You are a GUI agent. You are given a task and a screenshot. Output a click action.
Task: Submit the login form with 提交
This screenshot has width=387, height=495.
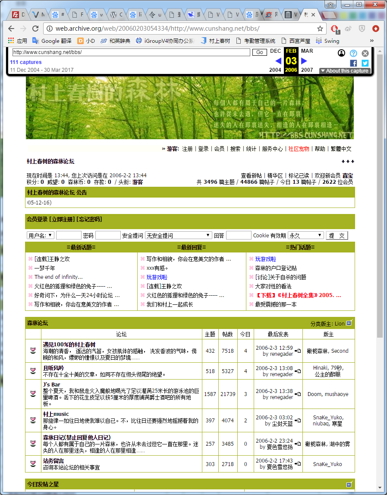tap(337, 236)
